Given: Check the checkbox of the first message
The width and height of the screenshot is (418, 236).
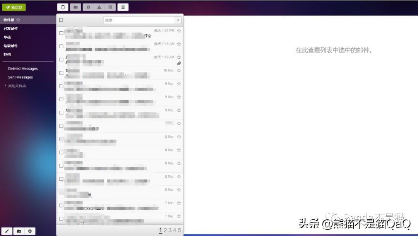Looking at the screenshot, I should [60, 33].
